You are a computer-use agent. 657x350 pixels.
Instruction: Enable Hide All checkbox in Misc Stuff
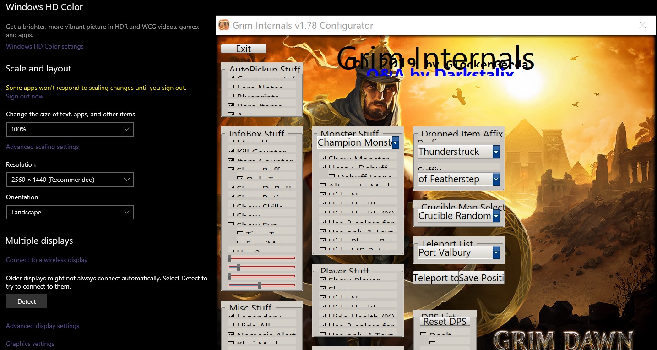click(x=231, y=325)
